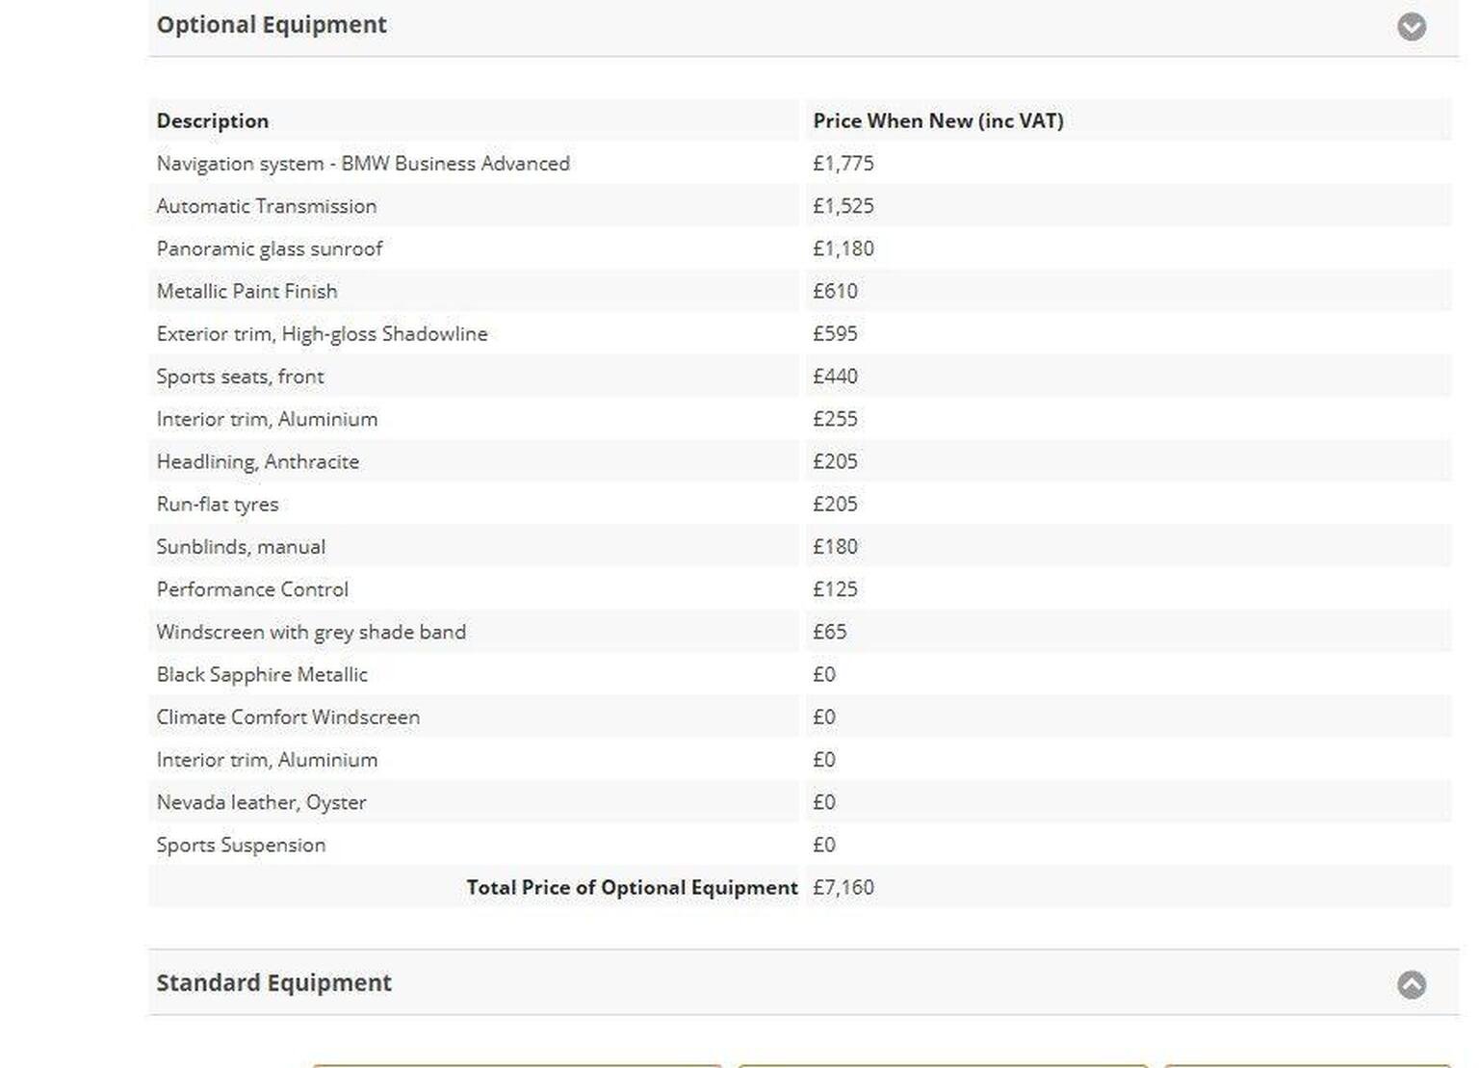Select the Automatic Transmission description
This screenshot has height=1068, width=1479.
coord(267,206)
